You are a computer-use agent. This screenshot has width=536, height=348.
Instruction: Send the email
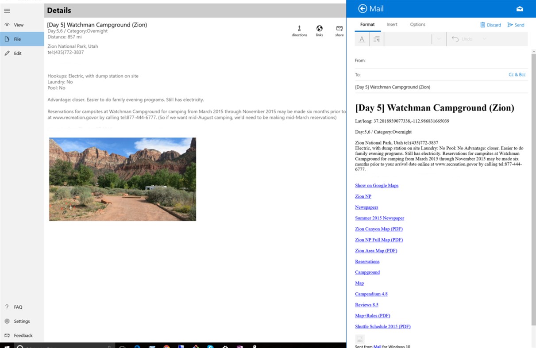[x=516, y=25]
